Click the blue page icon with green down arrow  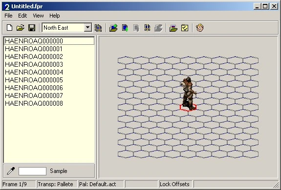click(x=125, y=28)
